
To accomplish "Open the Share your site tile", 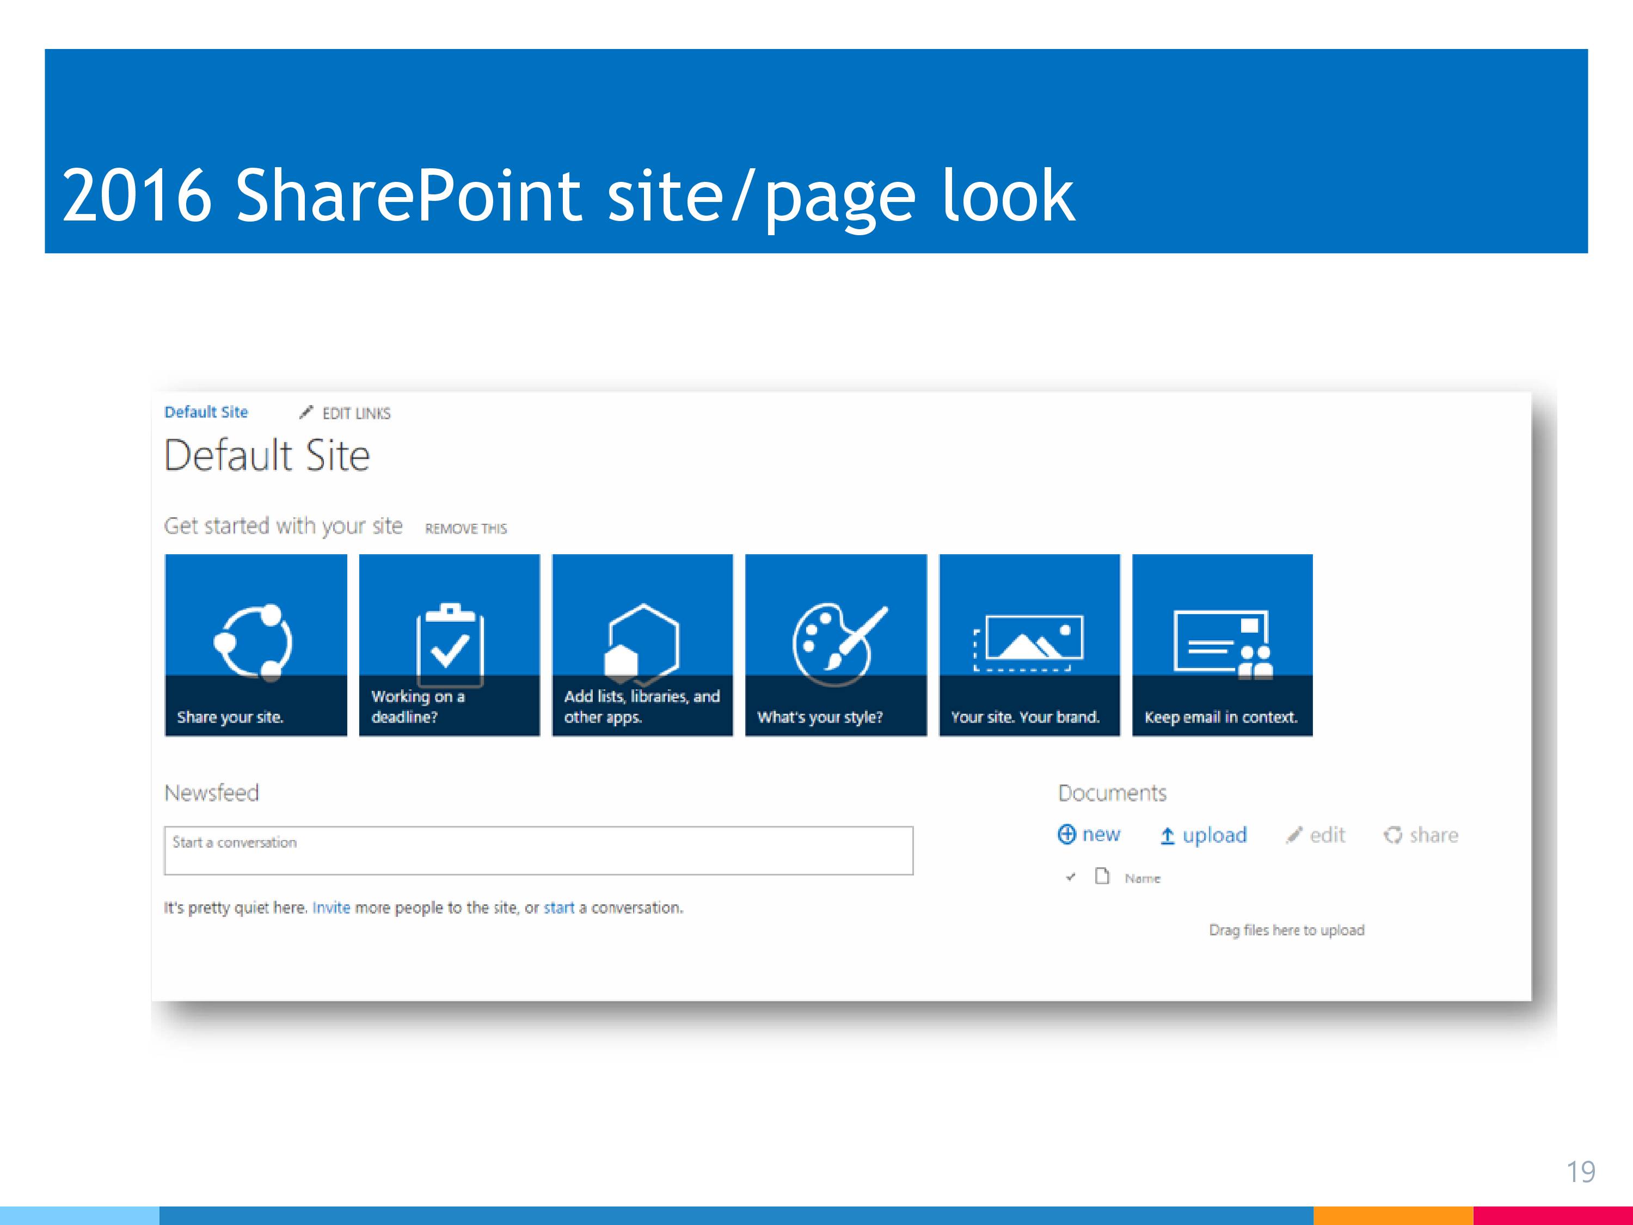I will (255, 645).
